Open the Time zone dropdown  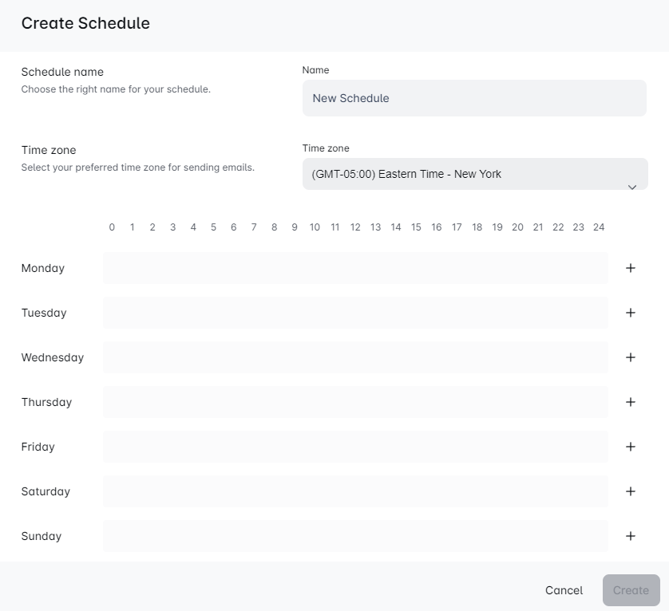[474, 174]
